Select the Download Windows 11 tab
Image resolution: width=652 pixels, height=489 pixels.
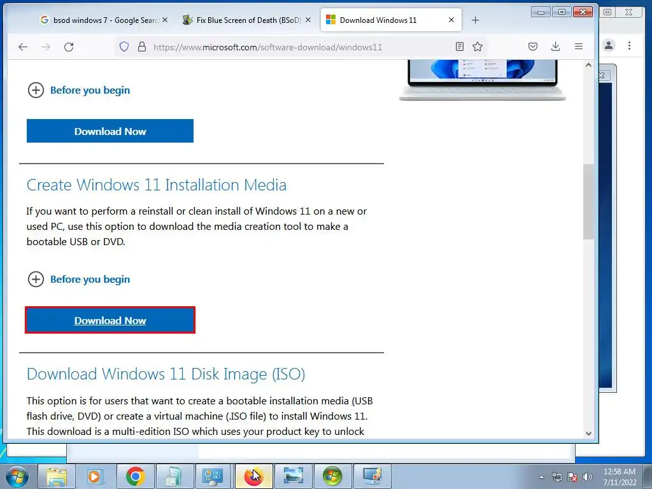click(391, 20)
